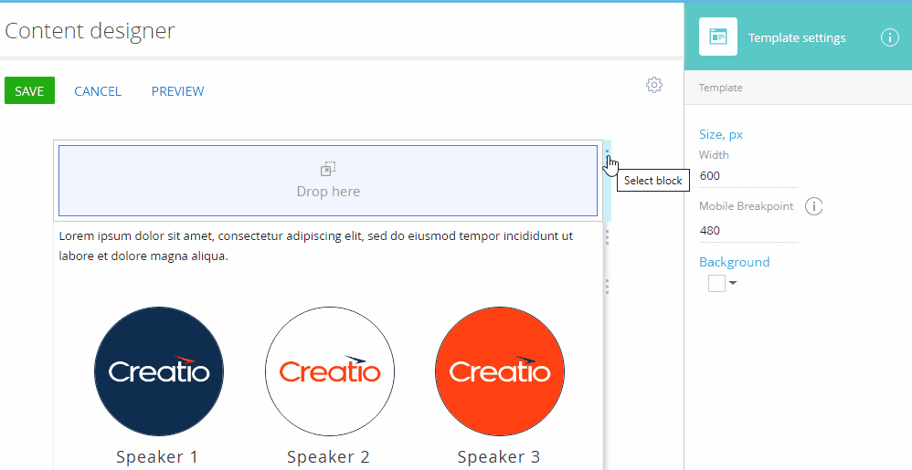This screenshot has width=912, height=470.
Task: Click the Mobile Breakpoint label
Action: [x=747, y=206]
